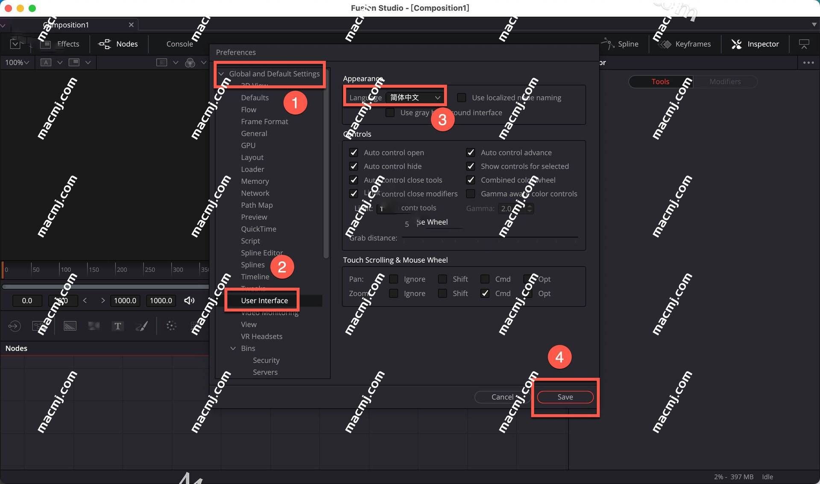Collapse Global and Default Settings tree
Screen dimensions: 820x484
pos(221,74)
